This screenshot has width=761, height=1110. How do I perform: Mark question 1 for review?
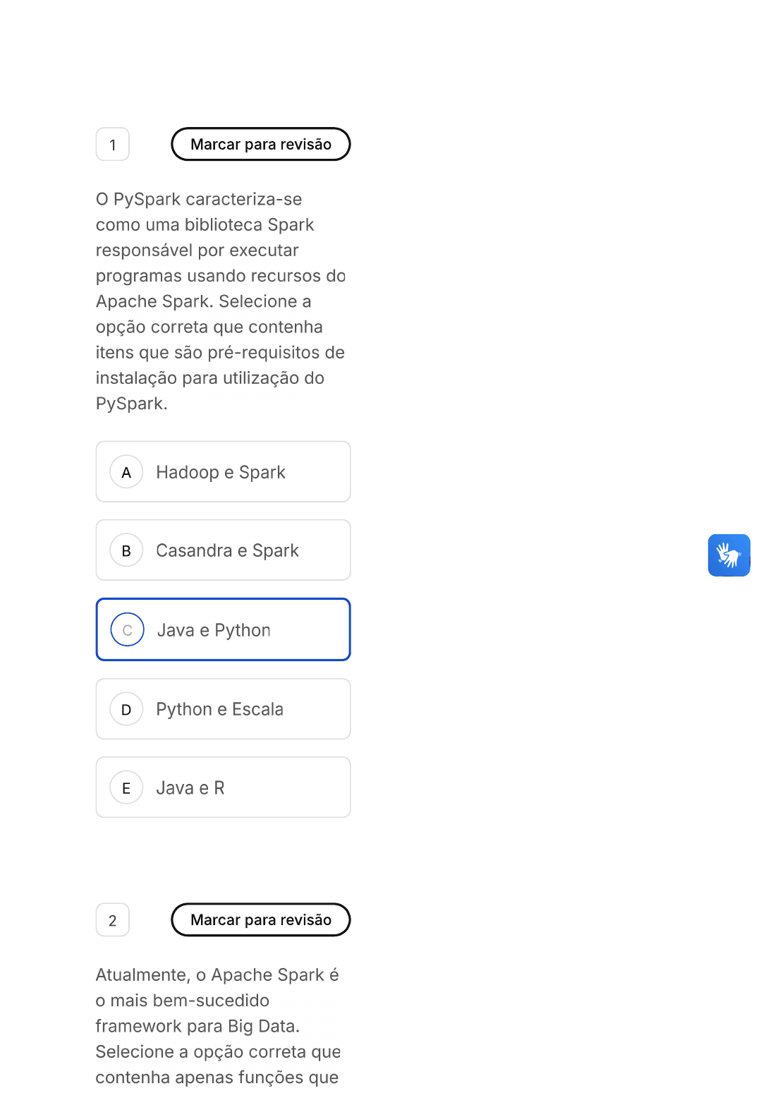click(x=261, y=144)
